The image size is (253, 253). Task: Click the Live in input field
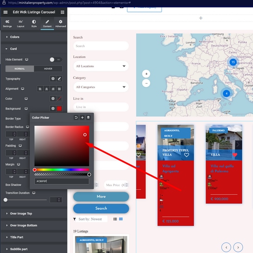point(101,107)
